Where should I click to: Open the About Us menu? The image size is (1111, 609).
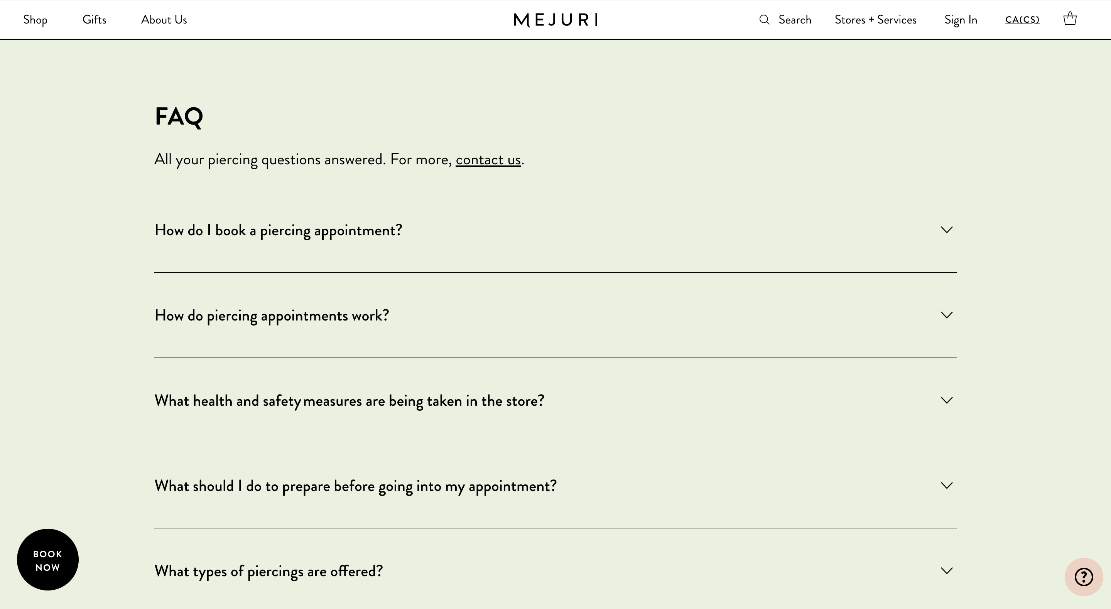click(x=164, y=20)
